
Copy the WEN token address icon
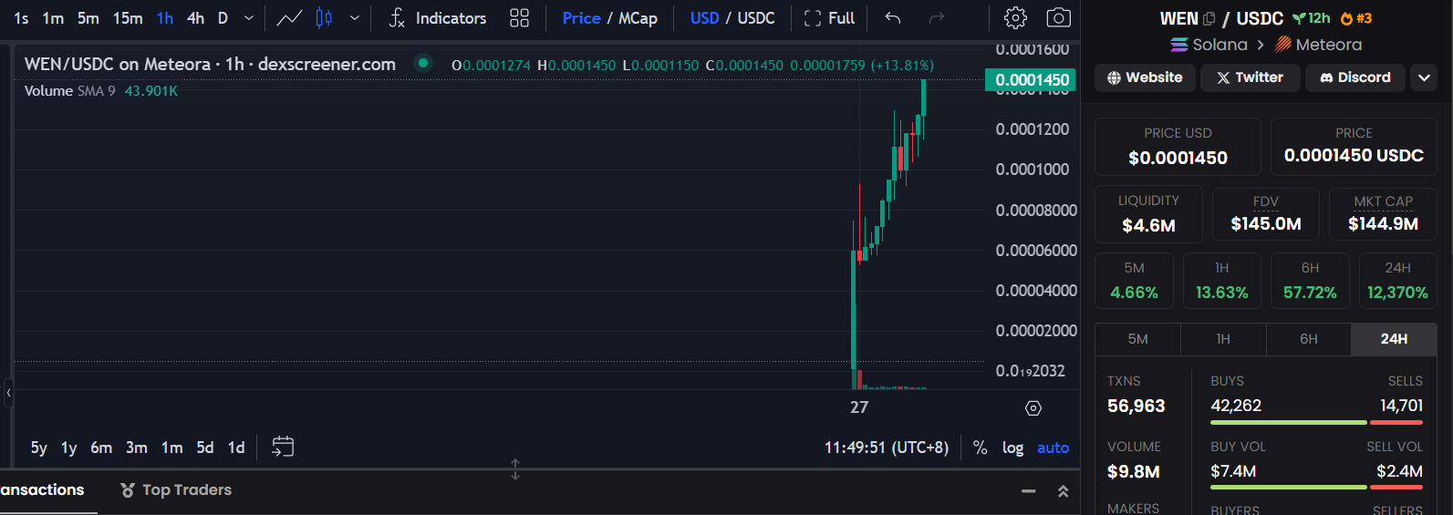(x=1209, y=19)
